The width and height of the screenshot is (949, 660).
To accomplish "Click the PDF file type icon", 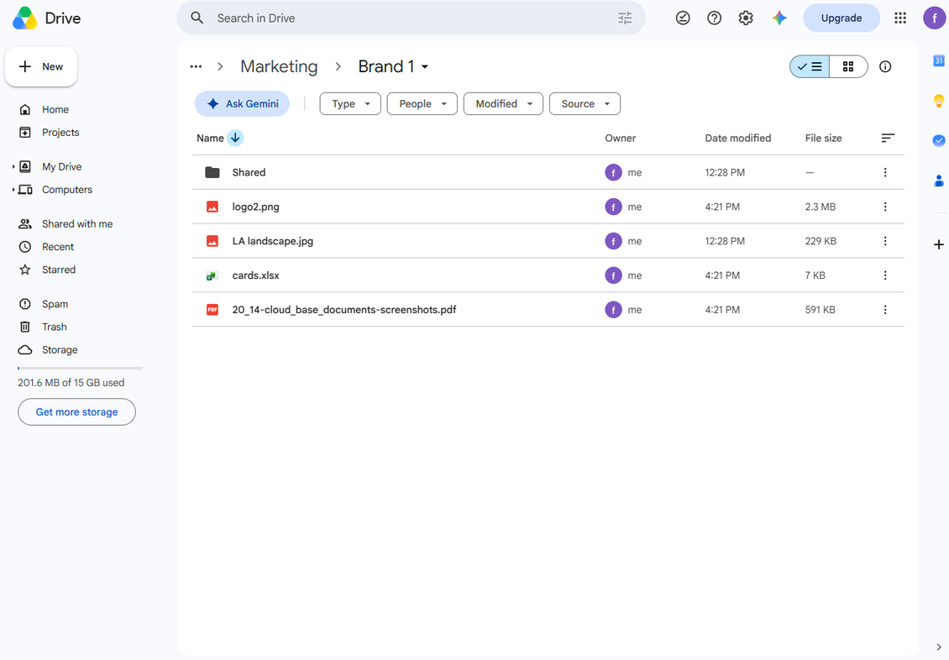I will click(x=212, y=310).
